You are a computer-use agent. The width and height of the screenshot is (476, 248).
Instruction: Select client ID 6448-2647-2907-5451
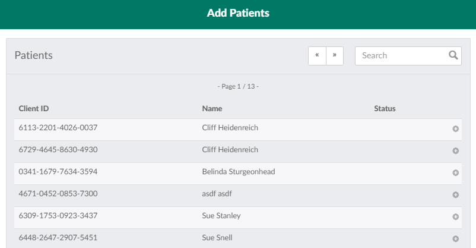coord(58,238)
